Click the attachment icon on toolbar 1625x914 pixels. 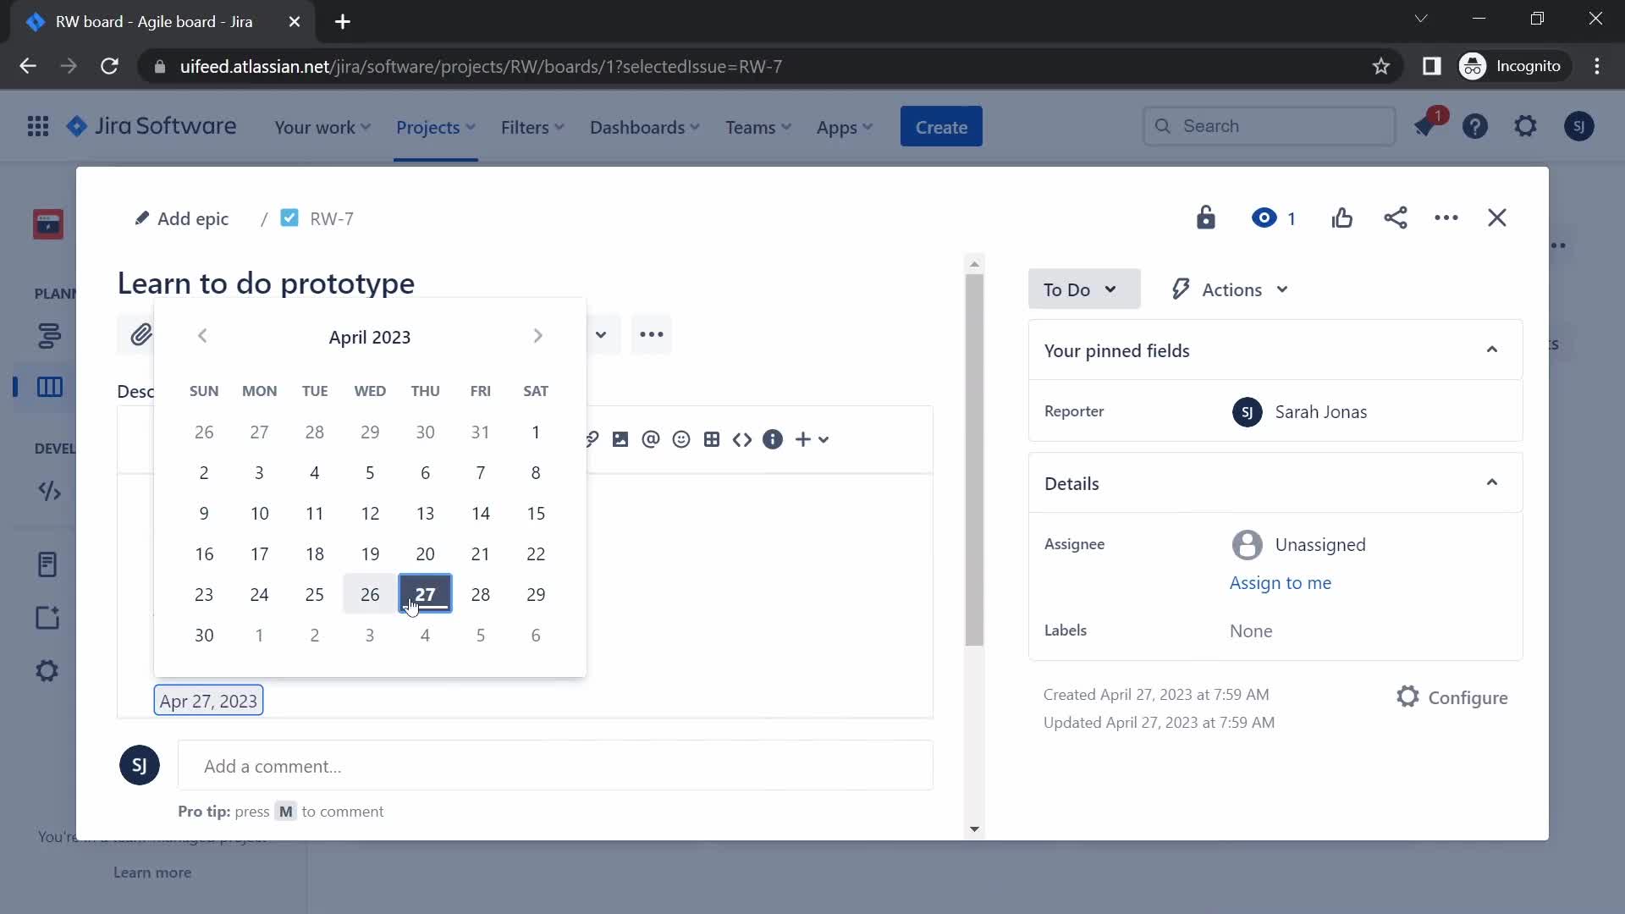141,333
